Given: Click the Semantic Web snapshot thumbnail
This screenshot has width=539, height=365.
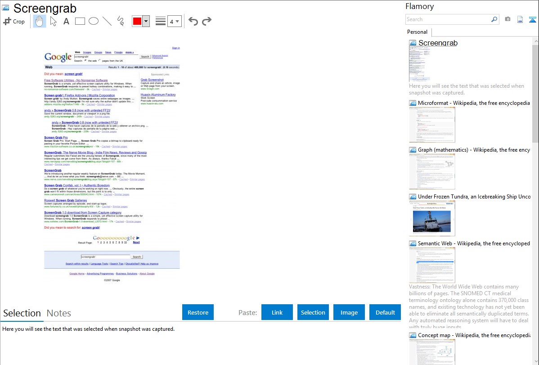Looking at the screenshot, I should pos(432,265).
